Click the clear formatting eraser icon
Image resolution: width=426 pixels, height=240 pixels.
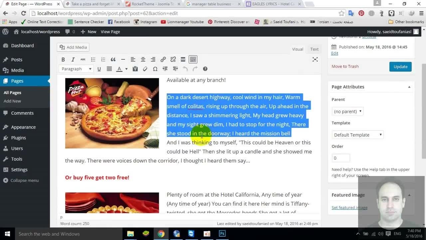pyautogui.click(x=145, y=69)
